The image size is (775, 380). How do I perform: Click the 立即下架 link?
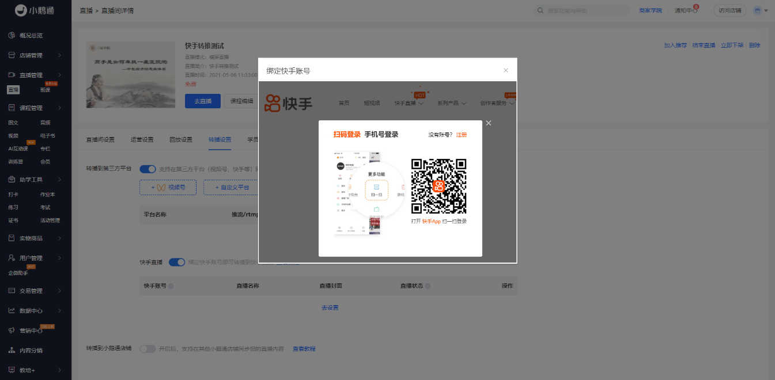[x=732, y=45]
